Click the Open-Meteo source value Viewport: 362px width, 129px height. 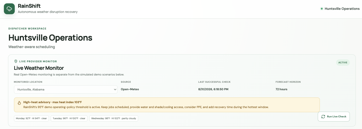point(130,89)
